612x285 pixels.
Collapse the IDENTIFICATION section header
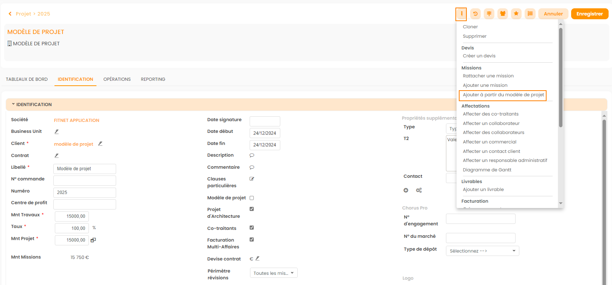34,105
